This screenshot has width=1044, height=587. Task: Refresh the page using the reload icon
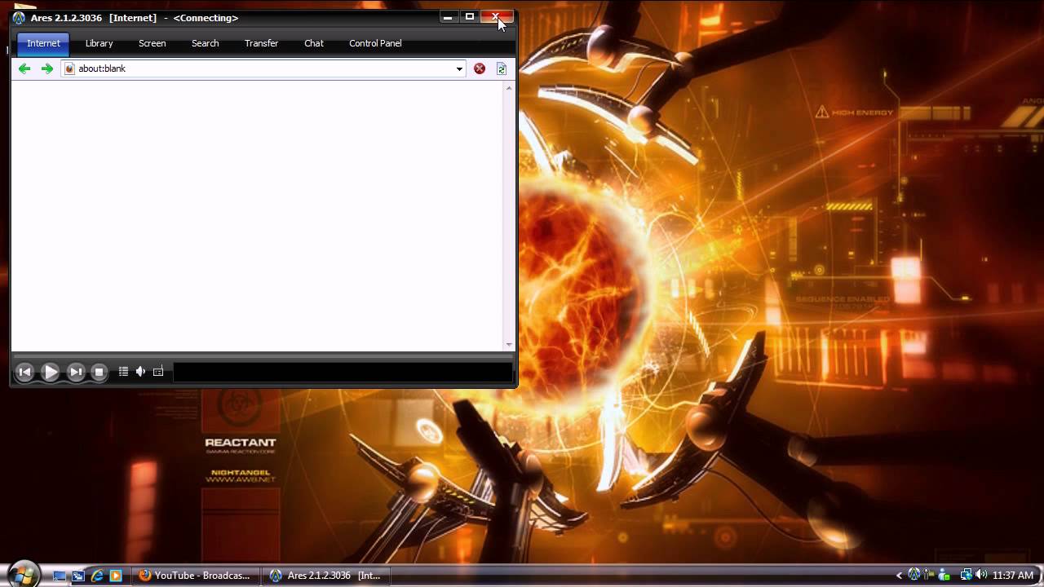(502, 68)
